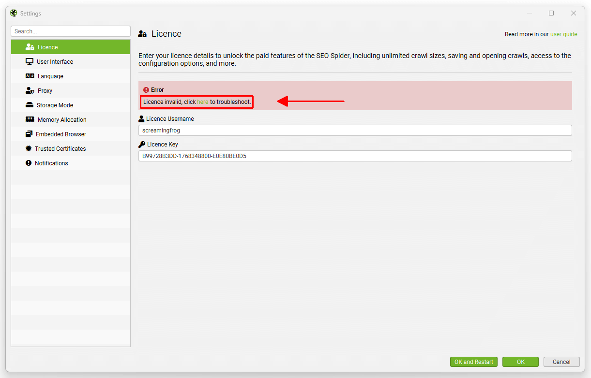Open the user guide link
591x378 pixels.
click(x=565, y=34)
